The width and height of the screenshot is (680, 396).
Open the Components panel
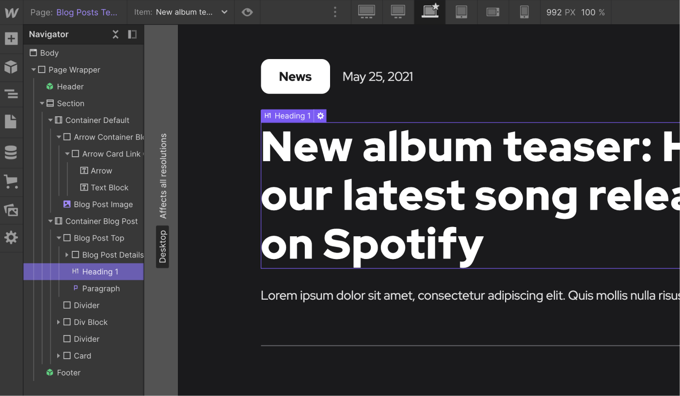coord(11,67)
